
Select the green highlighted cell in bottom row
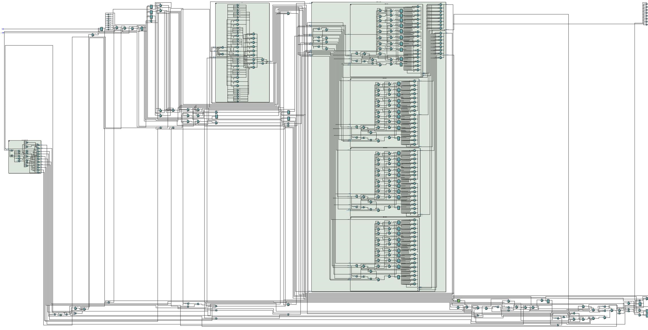tap(458, 301)
